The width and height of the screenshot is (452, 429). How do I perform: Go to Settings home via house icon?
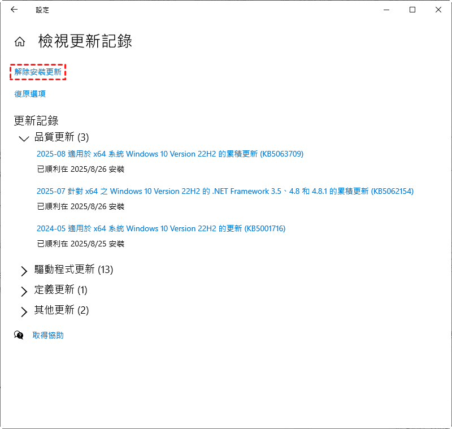point(20,42)
